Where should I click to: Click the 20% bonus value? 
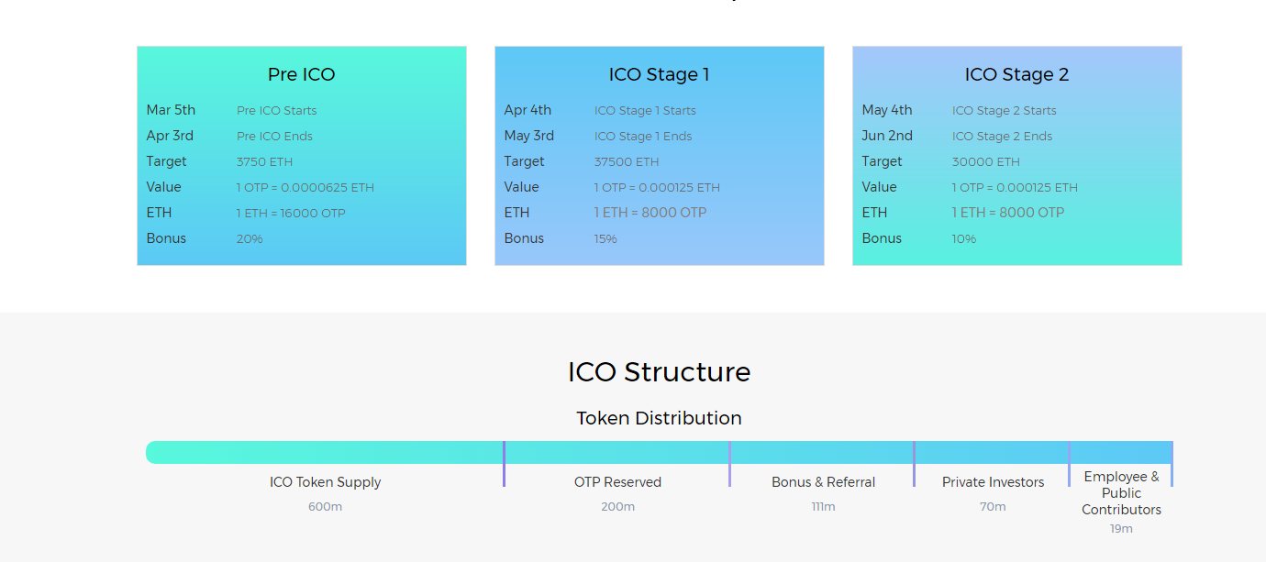[250, 239]
